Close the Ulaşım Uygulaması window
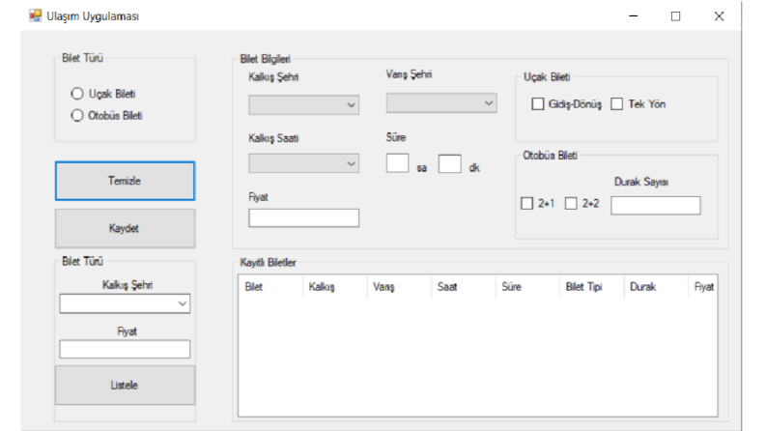Image resolution: width=766 pixels, height=431 pixels. 719,16
